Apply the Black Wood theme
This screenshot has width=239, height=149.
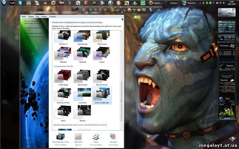(83, 78)
